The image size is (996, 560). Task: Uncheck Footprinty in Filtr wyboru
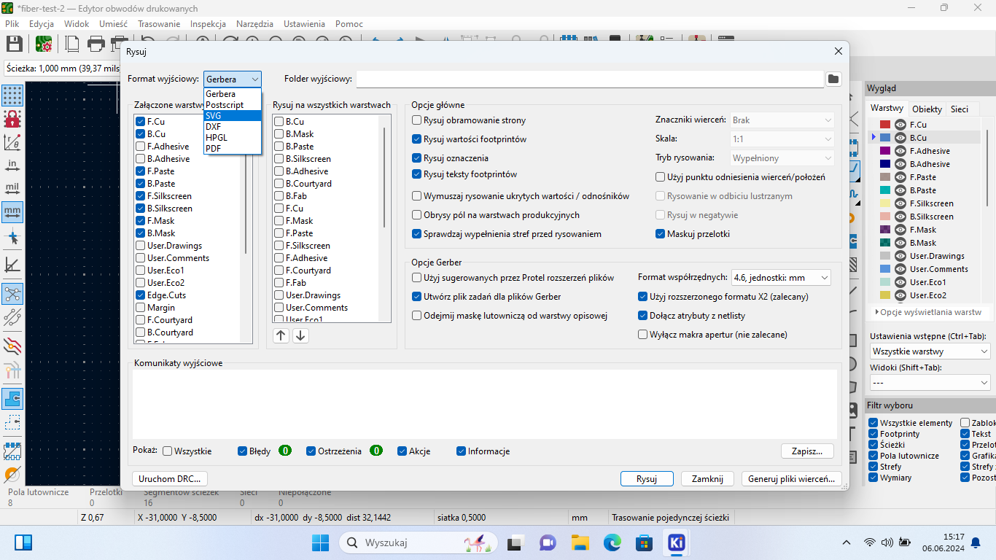(874, 434)
